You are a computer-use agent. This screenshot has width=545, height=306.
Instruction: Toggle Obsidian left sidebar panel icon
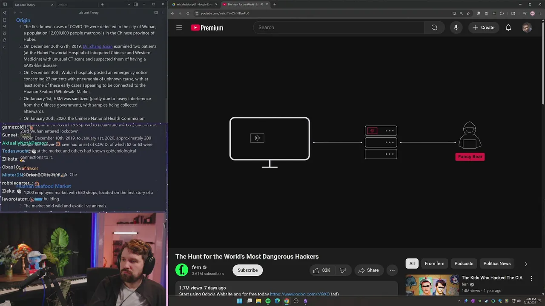point(5,5)
